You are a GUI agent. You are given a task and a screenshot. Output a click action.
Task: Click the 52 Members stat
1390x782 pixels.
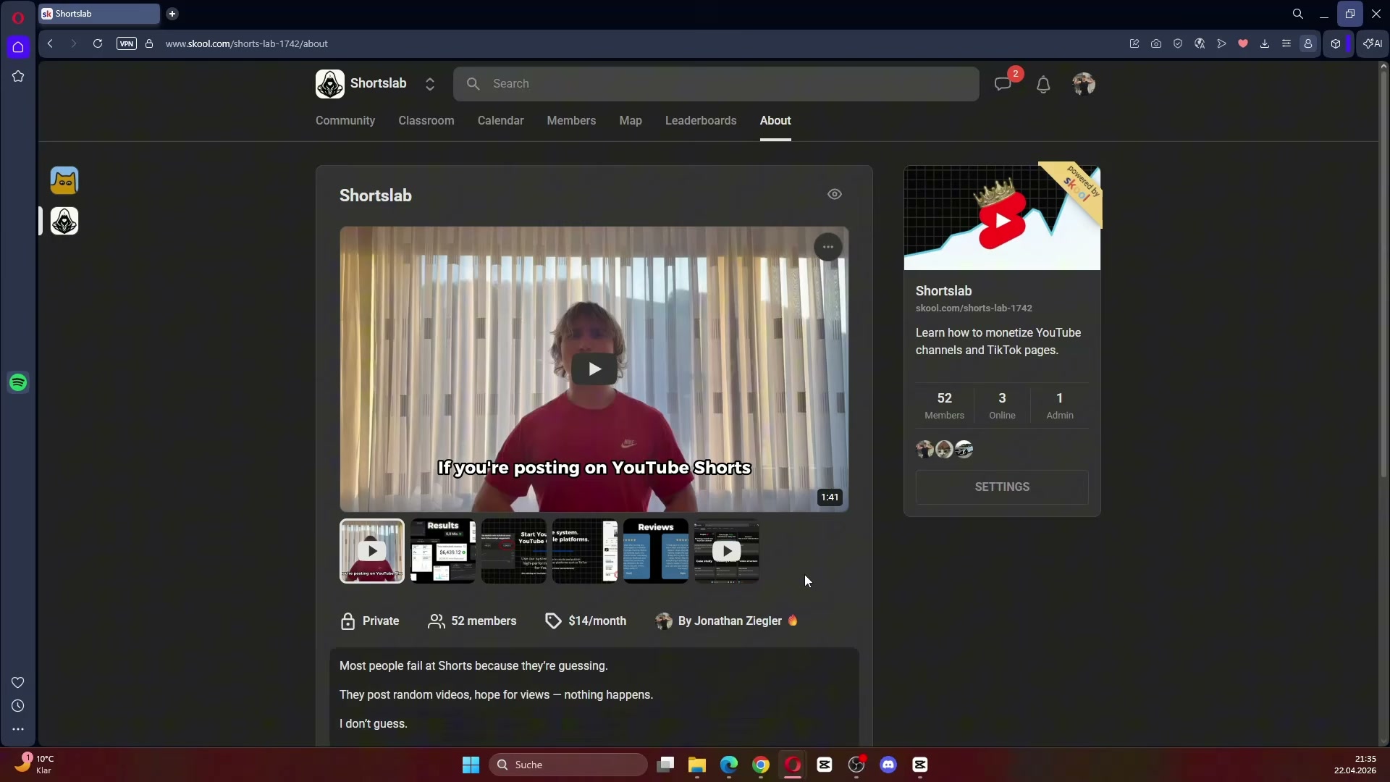[x=945, y=405]
